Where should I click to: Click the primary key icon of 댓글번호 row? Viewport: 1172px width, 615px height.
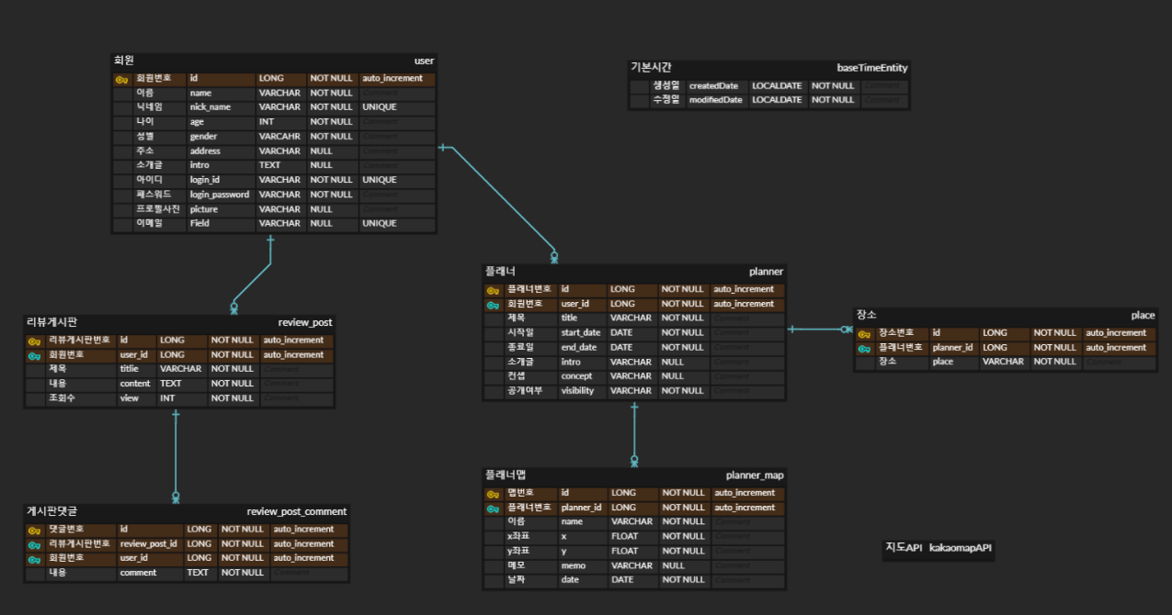tap(34, 530)
